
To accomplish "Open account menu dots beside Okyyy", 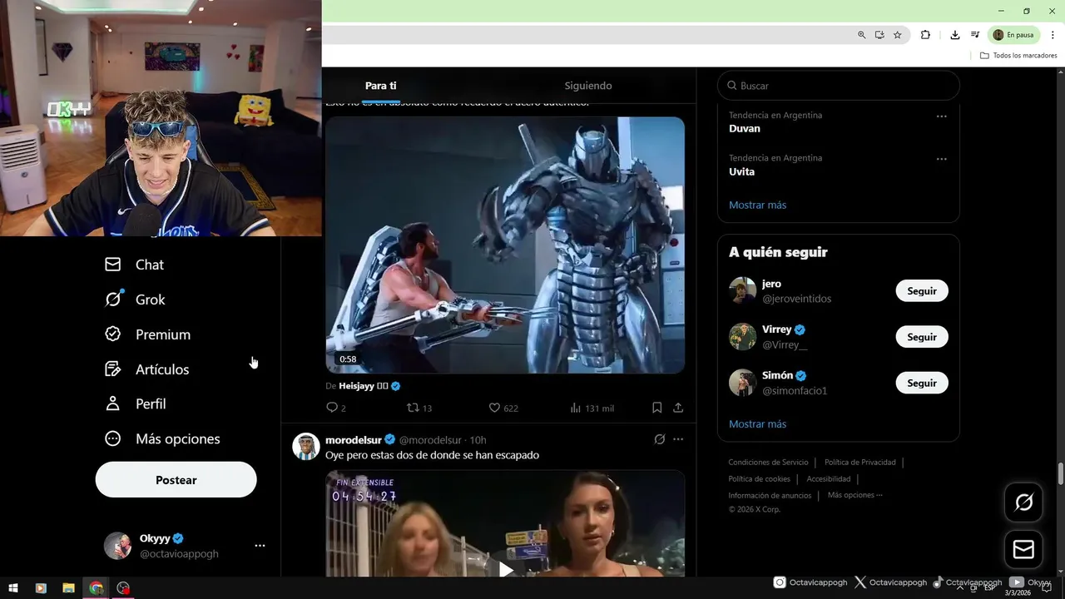I will [260, 546].
